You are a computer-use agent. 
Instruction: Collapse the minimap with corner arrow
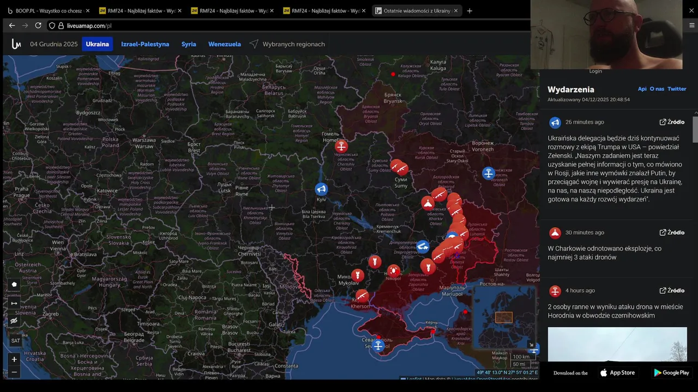coord(531,345)
